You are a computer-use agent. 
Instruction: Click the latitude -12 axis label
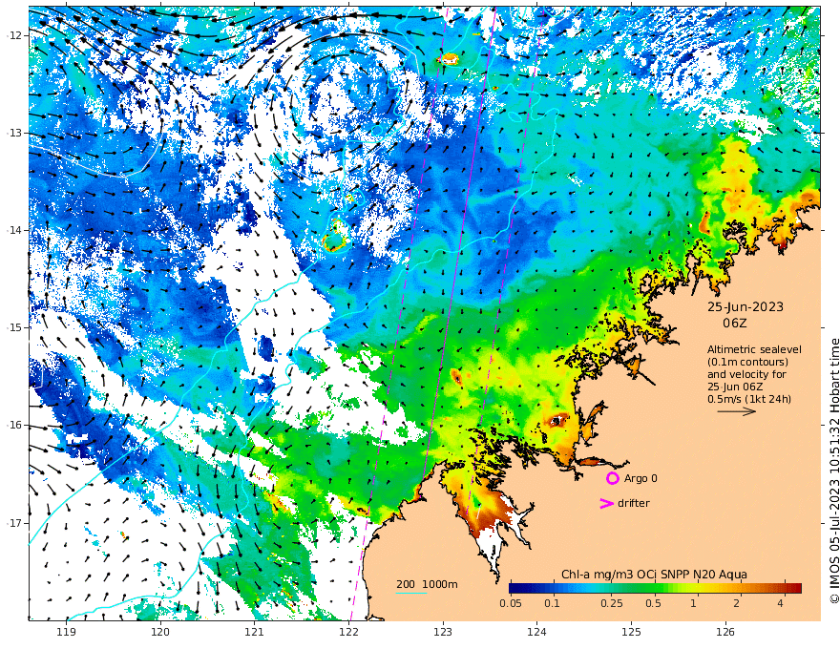15,35
